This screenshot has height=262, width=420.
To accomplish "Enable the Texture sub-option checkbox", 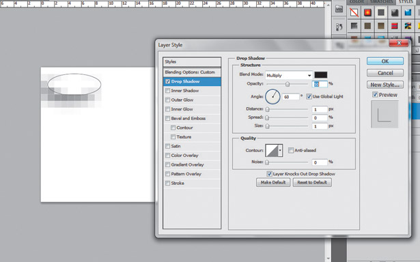I will pos(173,136).
